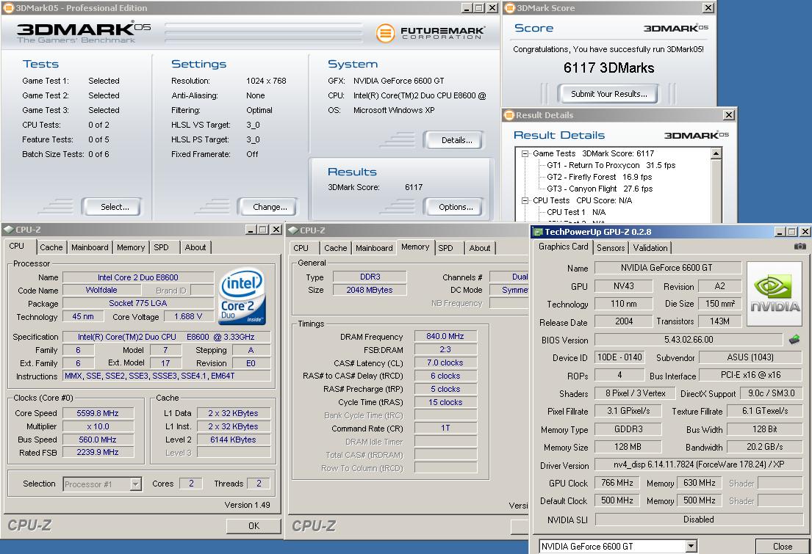Click the left CPU-Z window title icon
Screen dimensions: 812x554
[9, 230]
